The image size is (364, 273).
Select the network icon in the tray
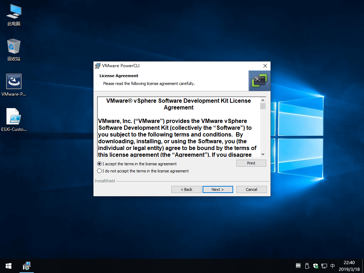(x=324, y=266)
